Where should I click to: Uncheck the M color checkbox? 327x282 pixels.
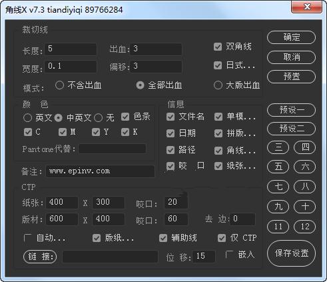click(x=63, y=132)
